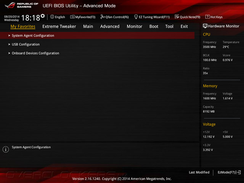Click +5V reading 5.000 V

pyautogui.click(x=228, y=136)
